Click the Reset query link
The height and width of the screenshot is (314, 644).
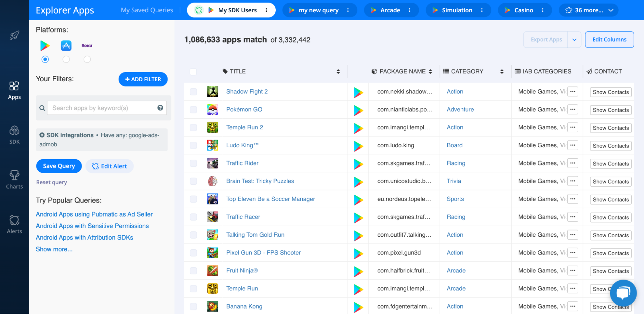click(52, 182)
